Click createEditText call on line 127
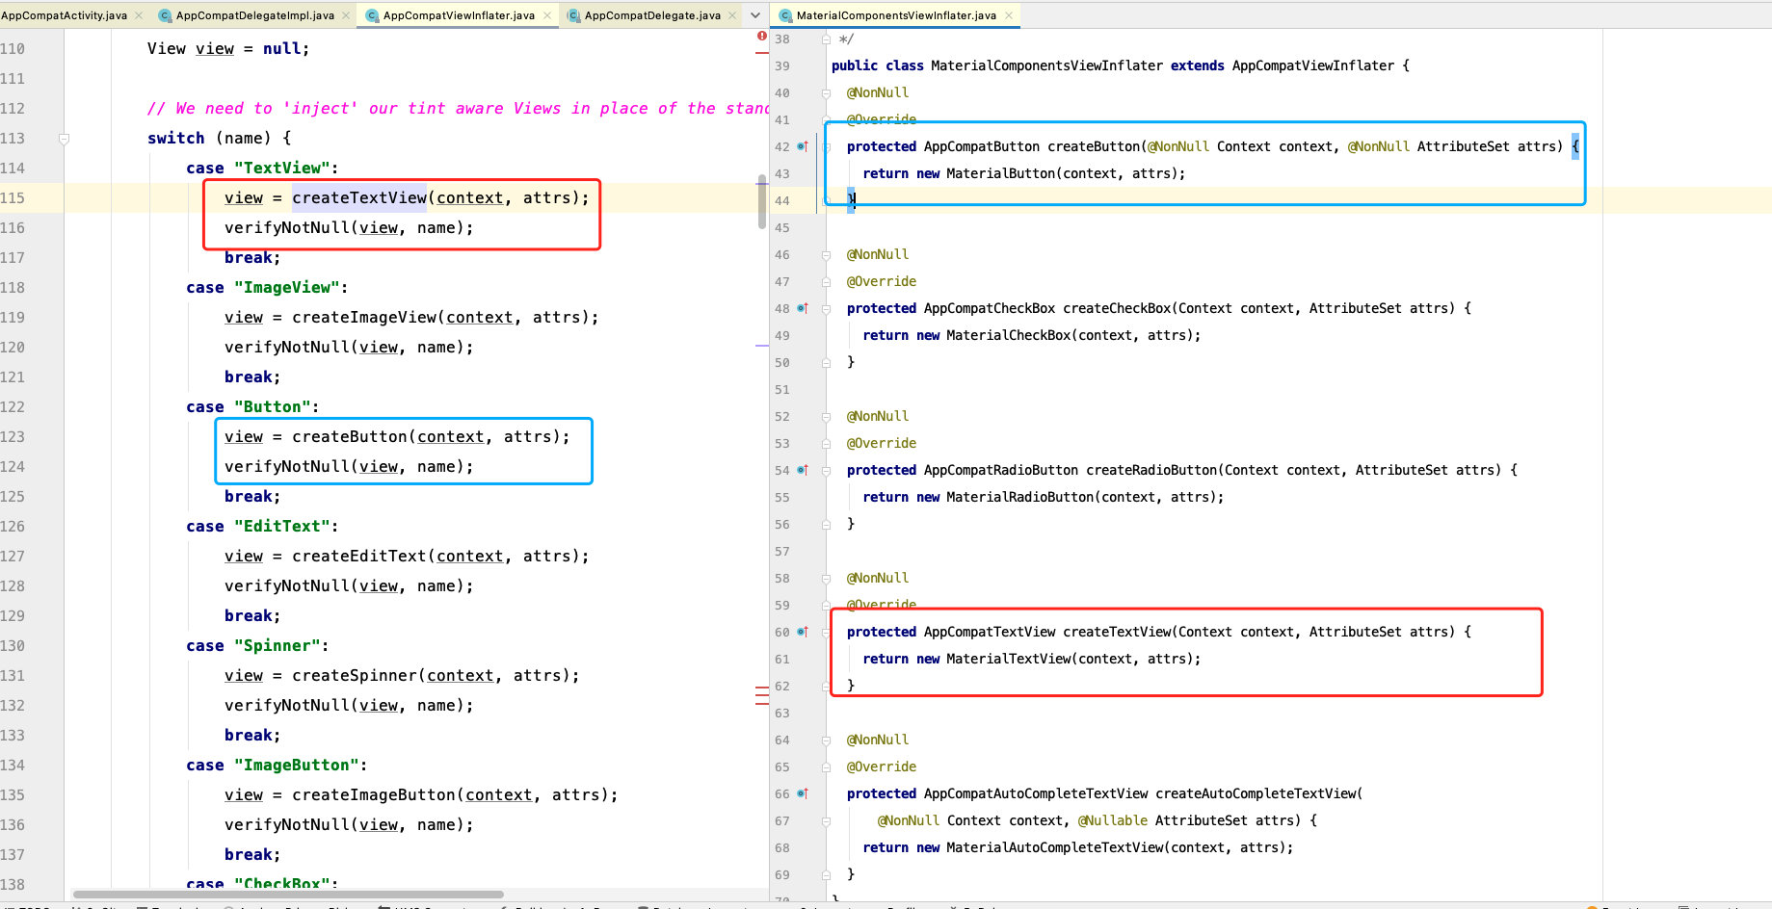This screenshot has width=1772, height=909. [359, 556]
